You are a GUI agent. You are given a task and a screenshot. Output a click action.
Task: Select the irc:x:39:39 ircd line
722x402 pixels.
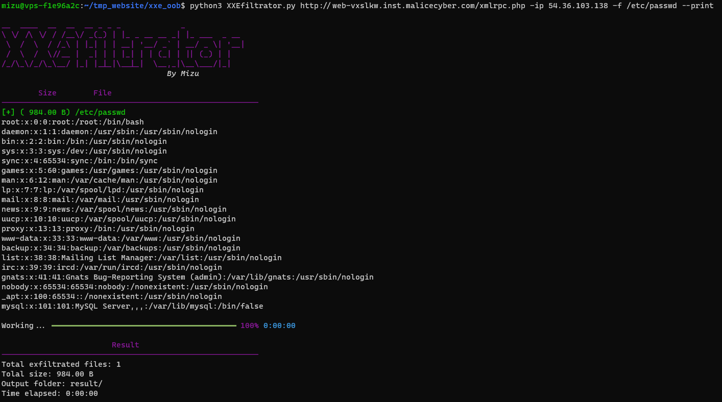pos(112,267)
